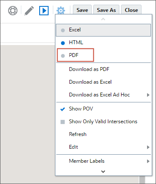Switch to edit mode with pencil icon
Screen dimensions: 156x184
(x=29, y=11)
